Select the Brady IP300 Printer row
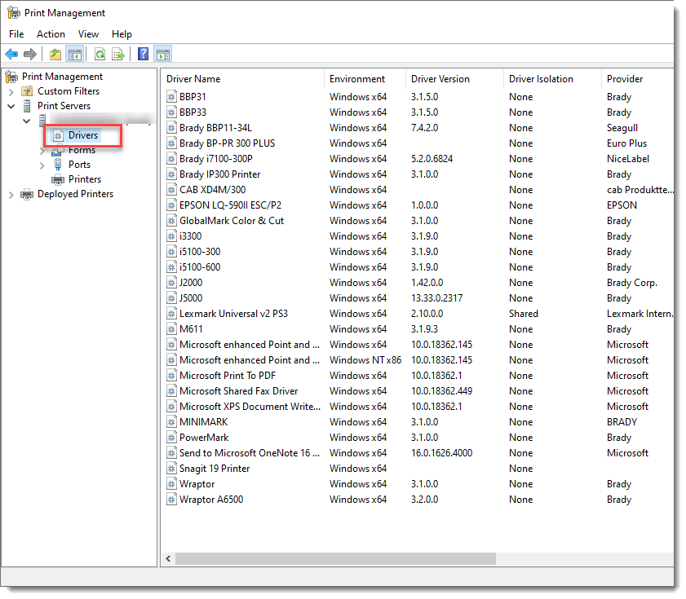 point(418,174)
